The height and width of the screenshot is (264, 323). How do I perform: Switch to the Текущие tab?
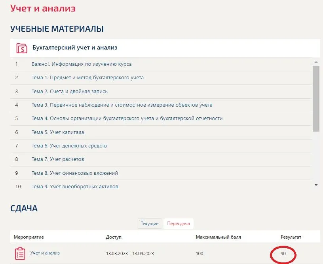point(150,224)
